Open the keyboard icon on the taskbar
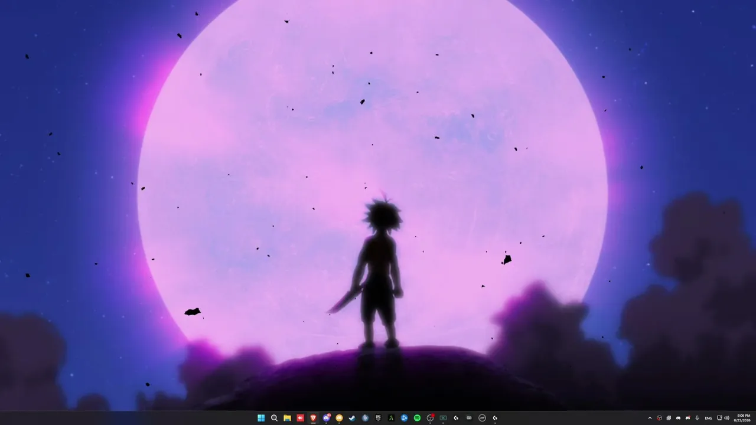 coord(469,418)
